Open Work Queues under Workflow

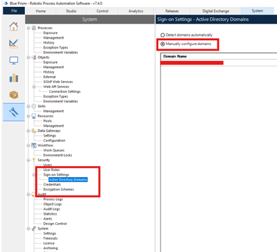(54, 150)
